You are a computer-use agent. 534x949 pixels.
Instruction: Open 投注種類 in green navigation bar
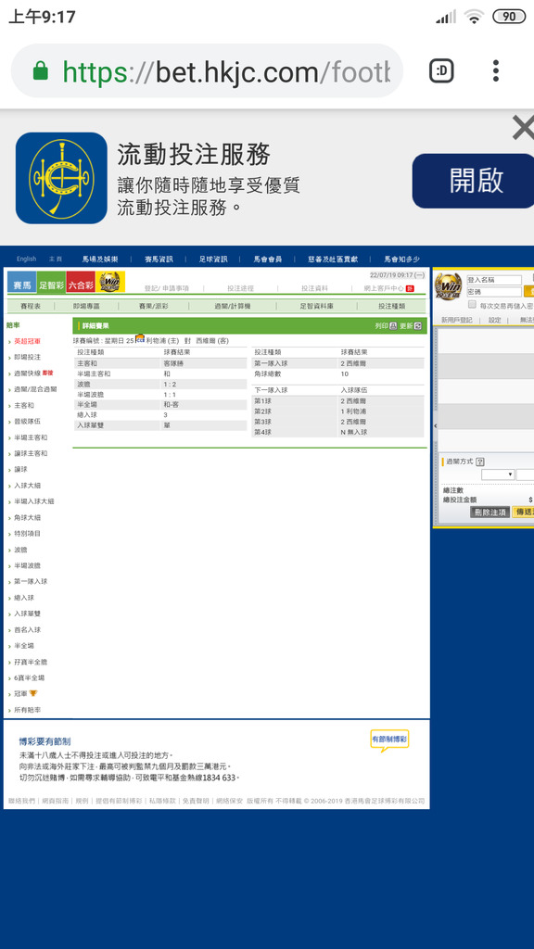pos(392,307)
